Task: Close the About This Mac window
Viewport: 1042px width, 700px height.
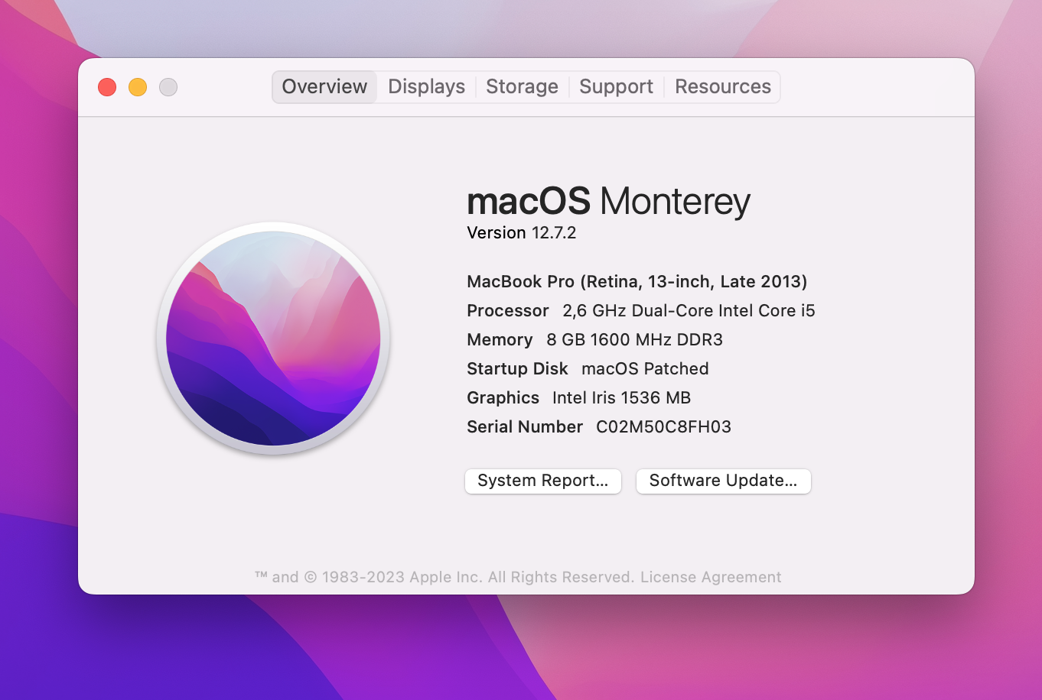Action: (x=107, y=87)
